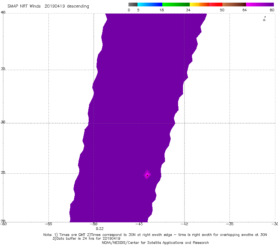Image resolution: width=278 pixels, height=245 pixels.
Task: Click the yellow-orange segment of the color bar
Action: (x=199, y=5)
